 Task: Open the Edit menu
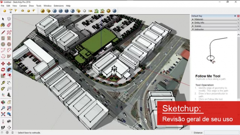(x=8, y=6)
